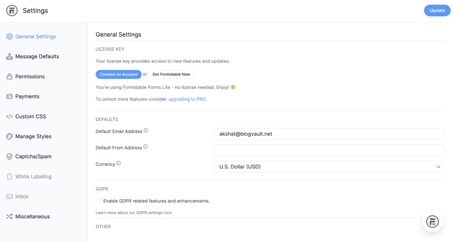Click info icon beside Currency label
The image size is (453, 242).
pos(119,163)
